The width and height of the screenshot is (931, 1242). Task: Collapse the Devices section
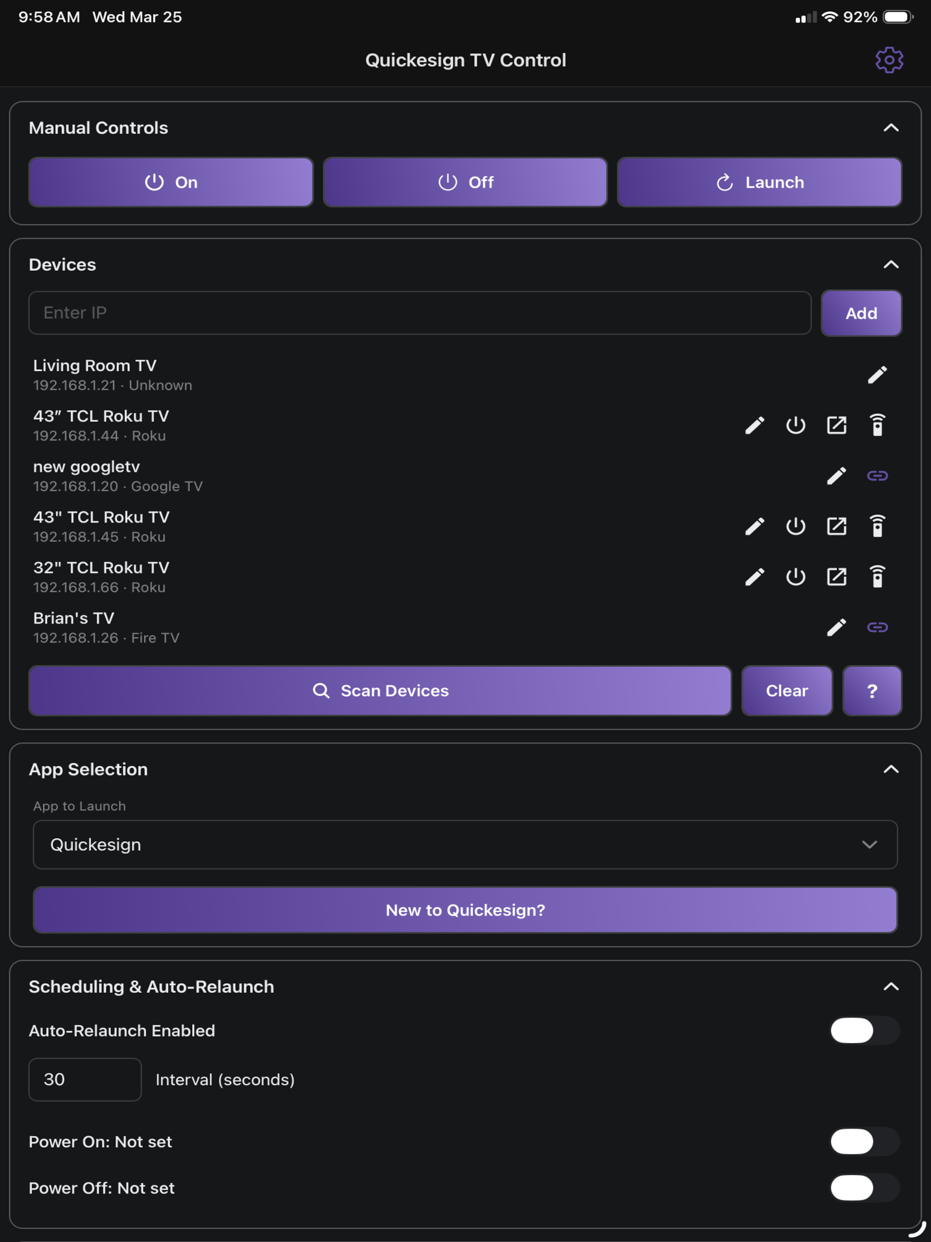890,264
